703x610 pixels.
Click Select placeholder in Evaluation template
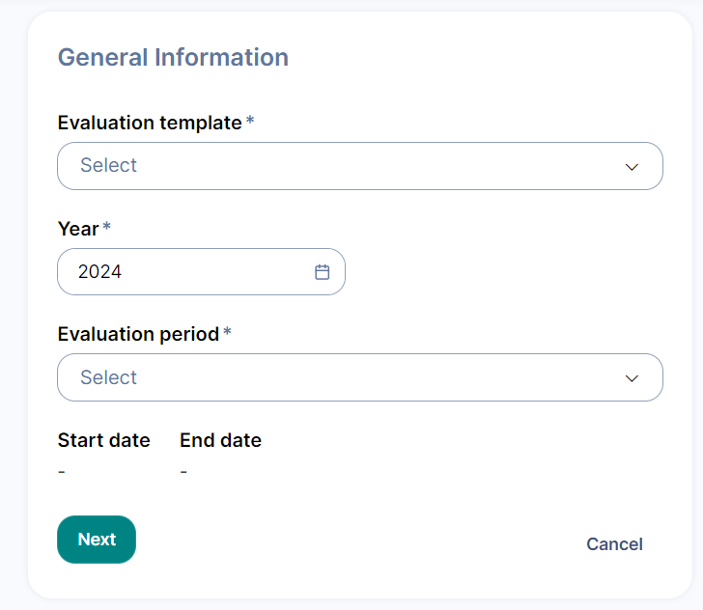click(x=108, y=166)
